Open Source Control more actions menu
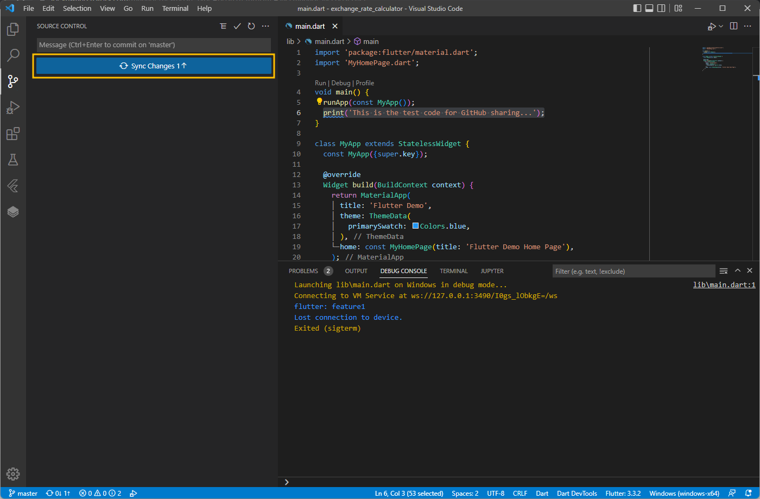Viewport: 760px width, 499px height. (265, 26)
